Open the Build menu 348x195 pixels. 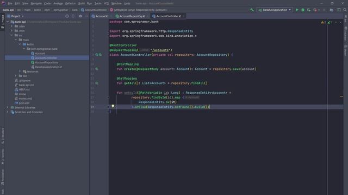(x=82, y=4)
